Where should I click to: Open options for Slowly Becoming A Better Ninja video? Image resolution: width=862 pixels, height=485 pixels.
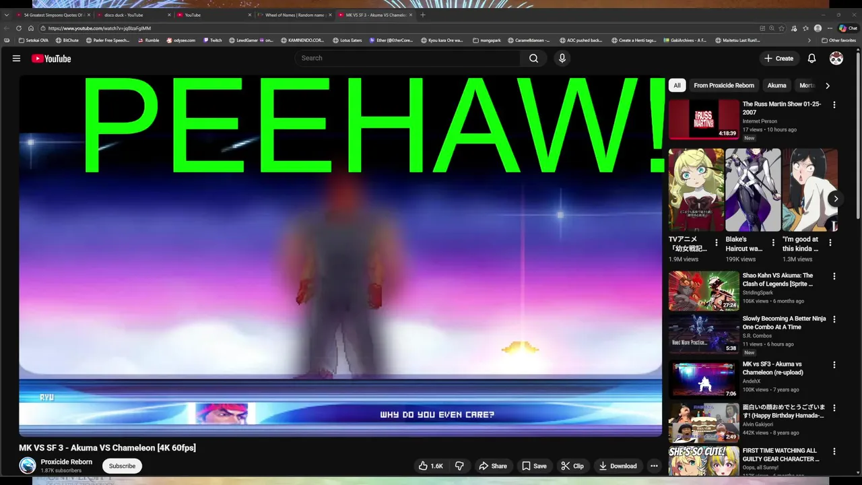pos(834,319)
